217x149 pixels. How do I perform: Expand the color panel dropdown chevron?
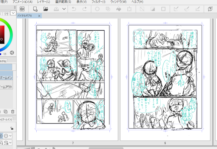coord(13,13)
